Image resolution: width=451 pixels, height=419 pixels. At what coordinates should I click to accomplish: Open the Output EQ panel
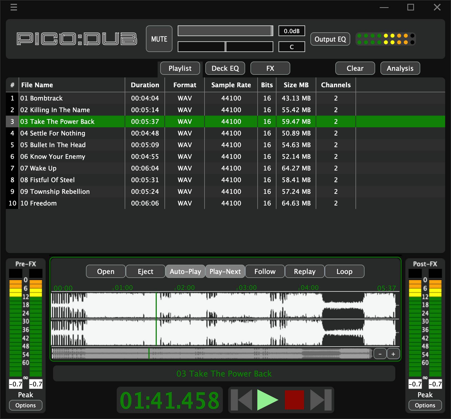[330, 39]
